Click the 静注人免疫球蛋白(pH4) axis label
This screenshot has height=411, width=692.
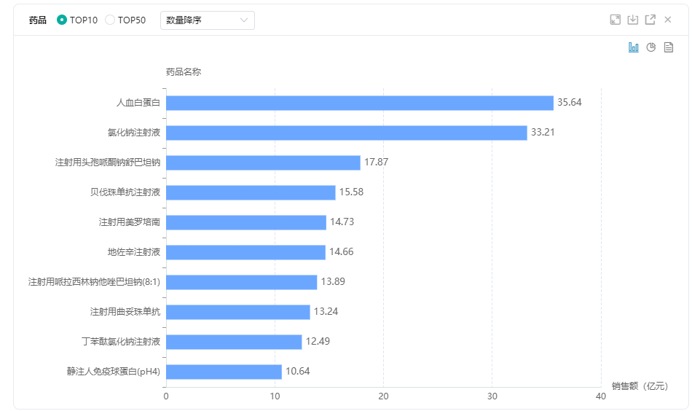[x=114, y=371]
